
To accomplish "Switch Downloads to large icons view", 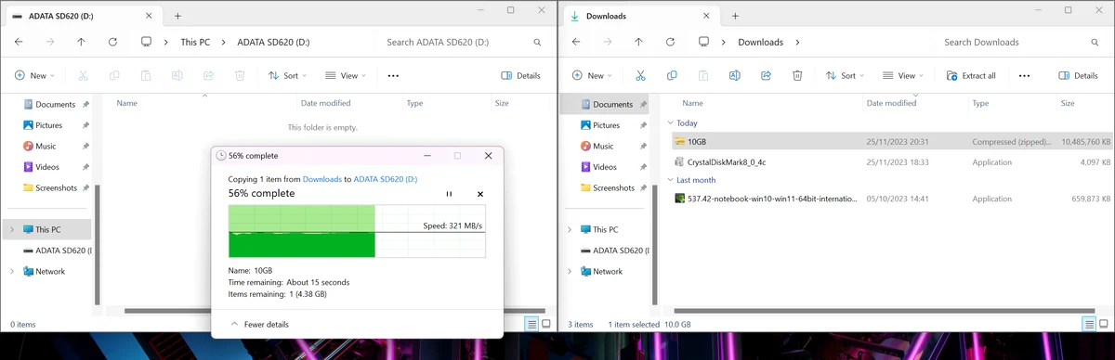I will pyautogui.click(x=1104, y=324).
